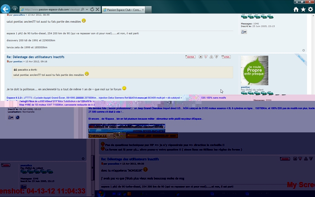Image resolution: width=315 pixels, height=197 pixels.
Task: Click the CITER quote button on pontiac's post
Action: coord(226,57)
